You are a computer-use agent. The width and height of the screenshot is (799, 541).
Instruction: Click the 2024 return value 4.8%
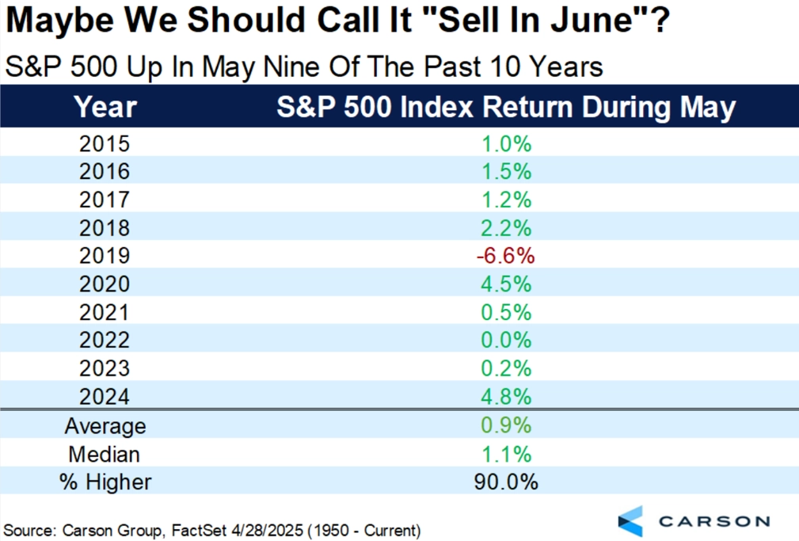506,396
